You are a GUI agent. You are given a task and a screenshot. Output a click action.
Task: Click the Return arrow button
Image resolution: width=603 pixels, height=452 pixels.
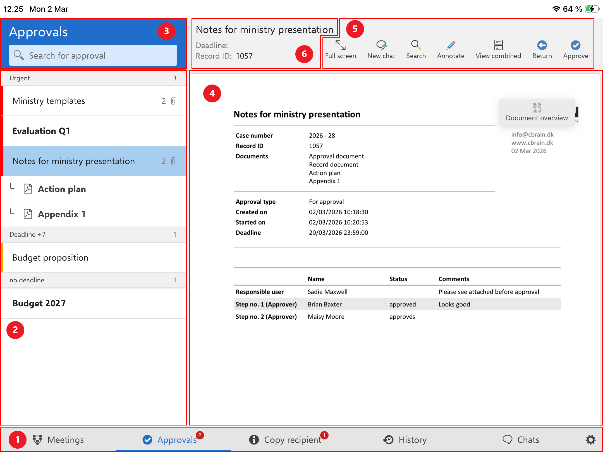point(542,50)
